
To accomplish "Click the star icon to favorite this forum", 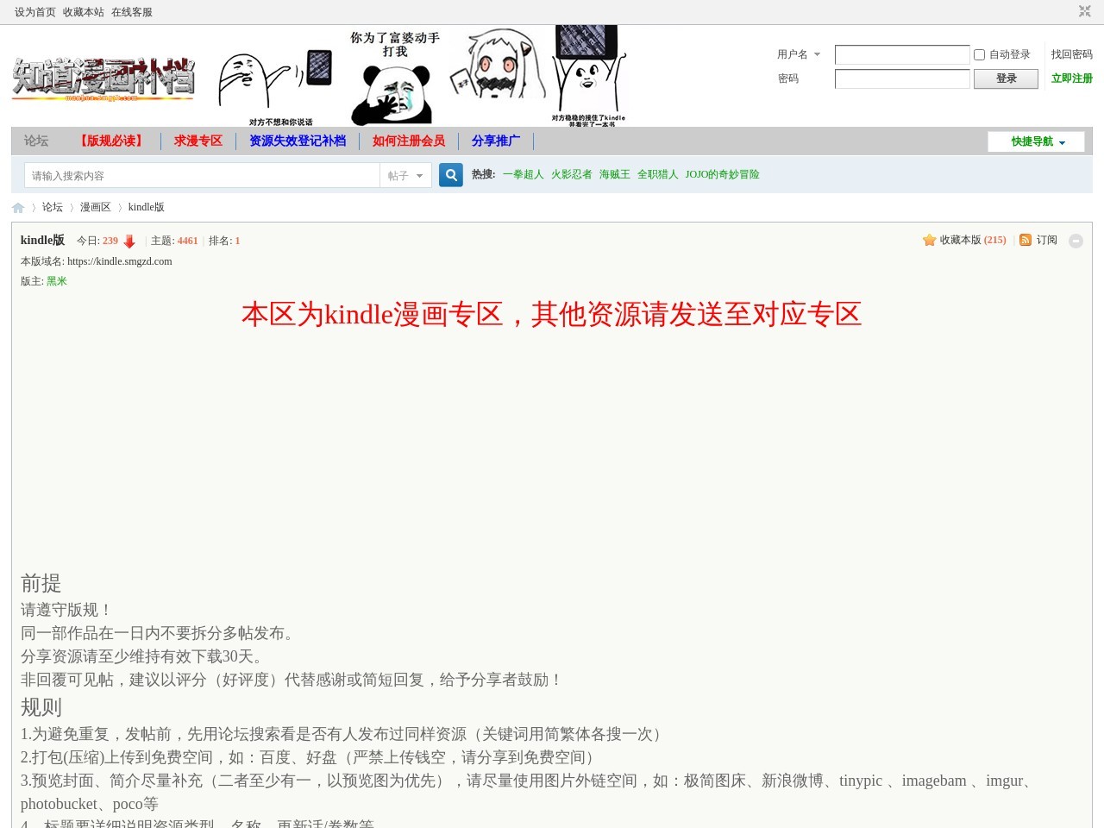I will click(929, 241).
